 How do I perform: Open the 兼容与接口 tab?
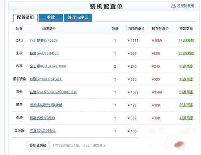(x=78, y=18)
